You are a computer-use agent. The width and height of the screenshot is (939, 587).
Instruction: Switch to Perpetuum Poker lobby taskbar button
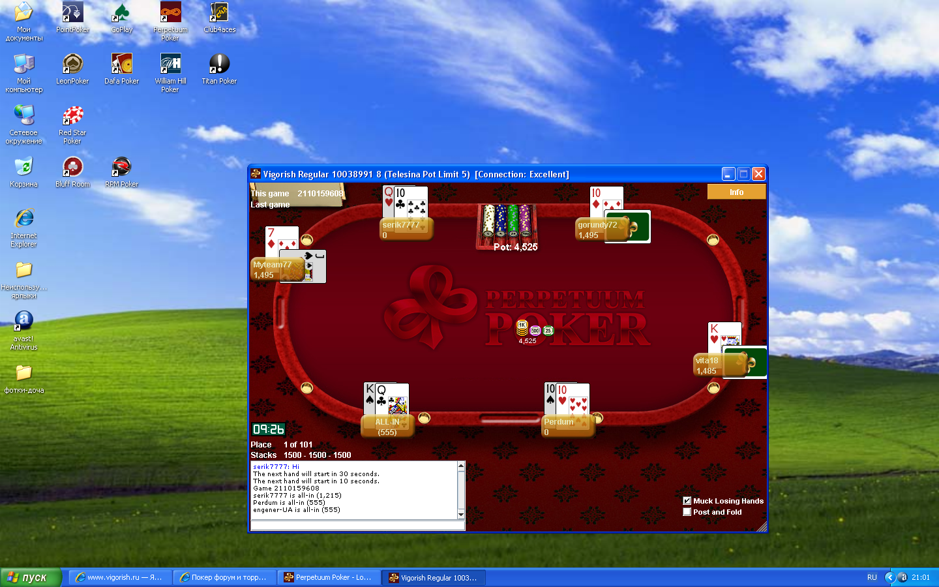coord(329,577)
